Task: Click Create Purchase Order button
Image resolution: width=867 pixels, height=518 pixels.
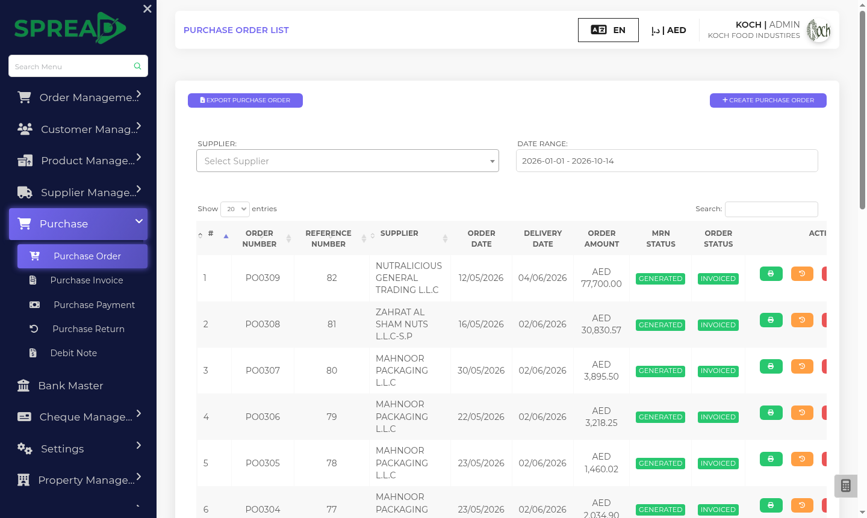Action: click(768, 100)
